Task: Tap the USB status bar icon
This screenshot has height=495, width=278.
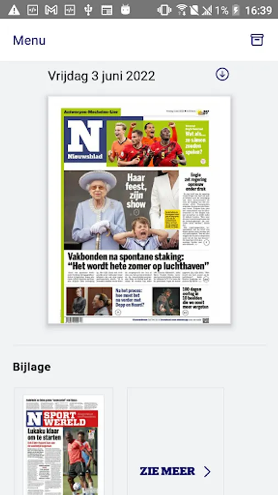Action: point(88,10)
